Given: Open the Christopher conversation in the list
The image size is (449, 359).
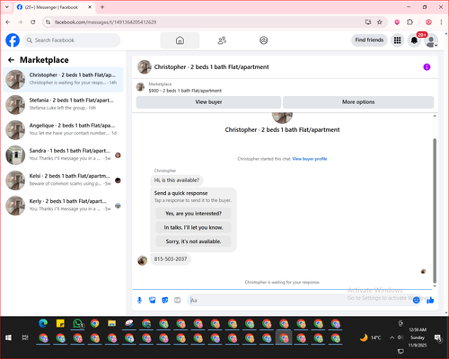Looking at the screenshot, I should point(63,80).
